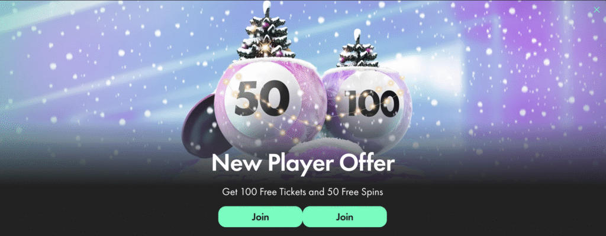Click the dark purple disc beside the 50 ball

tap(202, 126)
